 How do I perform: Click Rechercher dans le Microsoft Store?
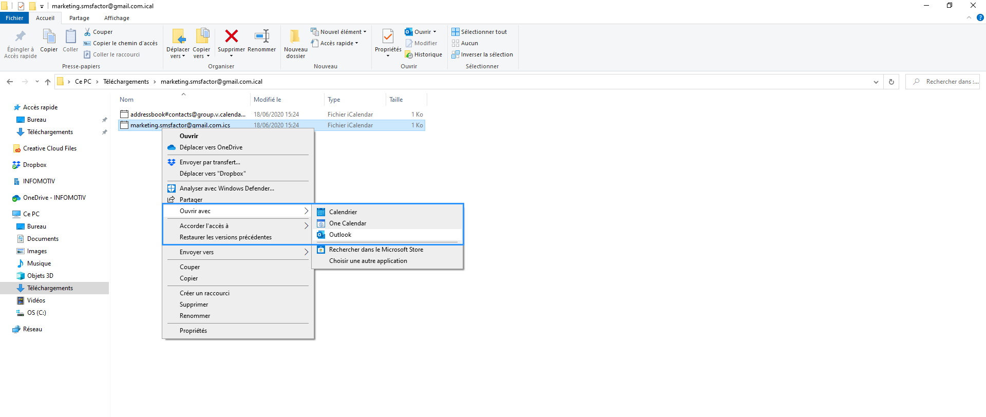click(x=388, y=250)
